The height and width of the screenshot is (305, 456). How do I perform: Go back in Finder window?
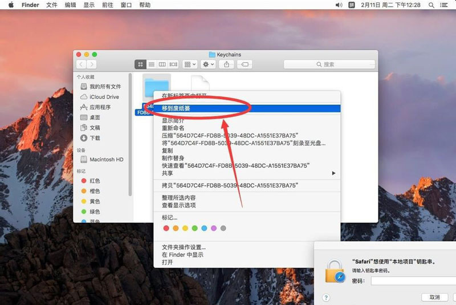pos(81,64)
